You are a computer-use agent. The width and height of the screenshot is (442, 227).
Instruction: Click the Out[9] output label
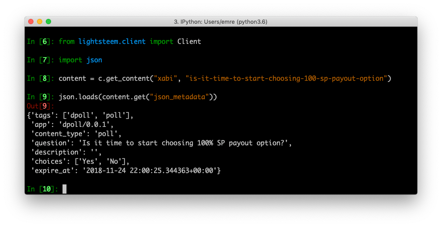pyautogui.click(x=41, y=106)
